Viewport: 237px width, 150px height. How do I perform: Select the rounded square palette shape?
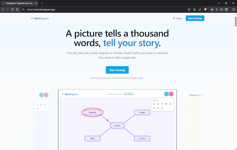click(x=154, y=104)
